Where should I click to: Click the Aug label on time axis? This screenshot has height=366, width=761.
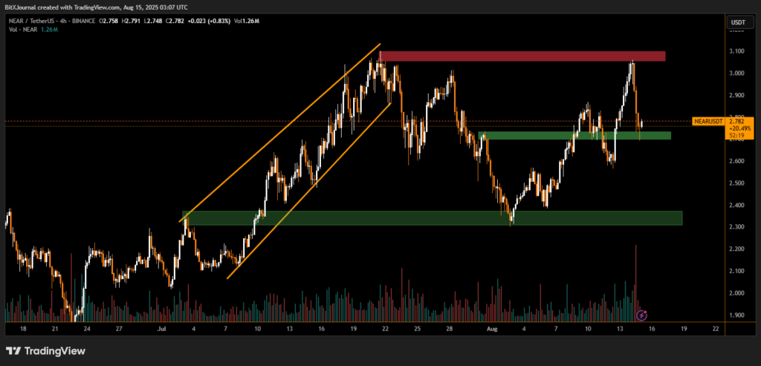tap(490, 327)
